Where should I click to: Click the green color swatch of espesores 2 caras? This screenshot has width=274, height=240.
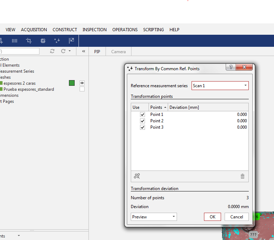[x=72, y=83]
